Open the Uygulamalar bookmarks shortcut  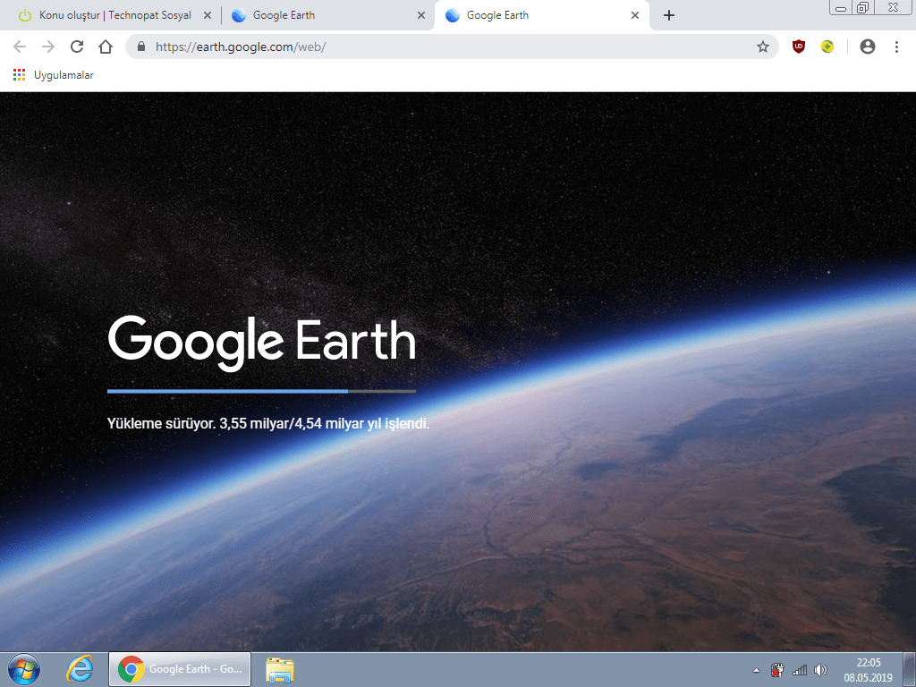tap(53, 75)
